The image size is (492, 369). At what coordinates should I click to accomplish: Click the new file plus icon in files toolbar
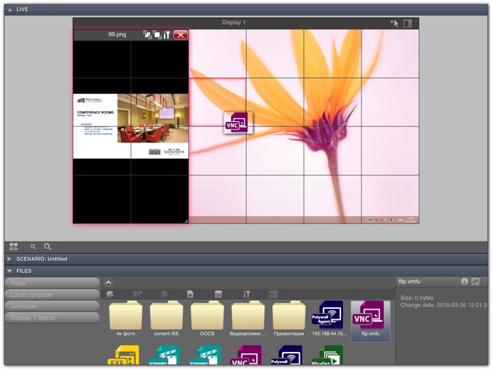(190, 294)
